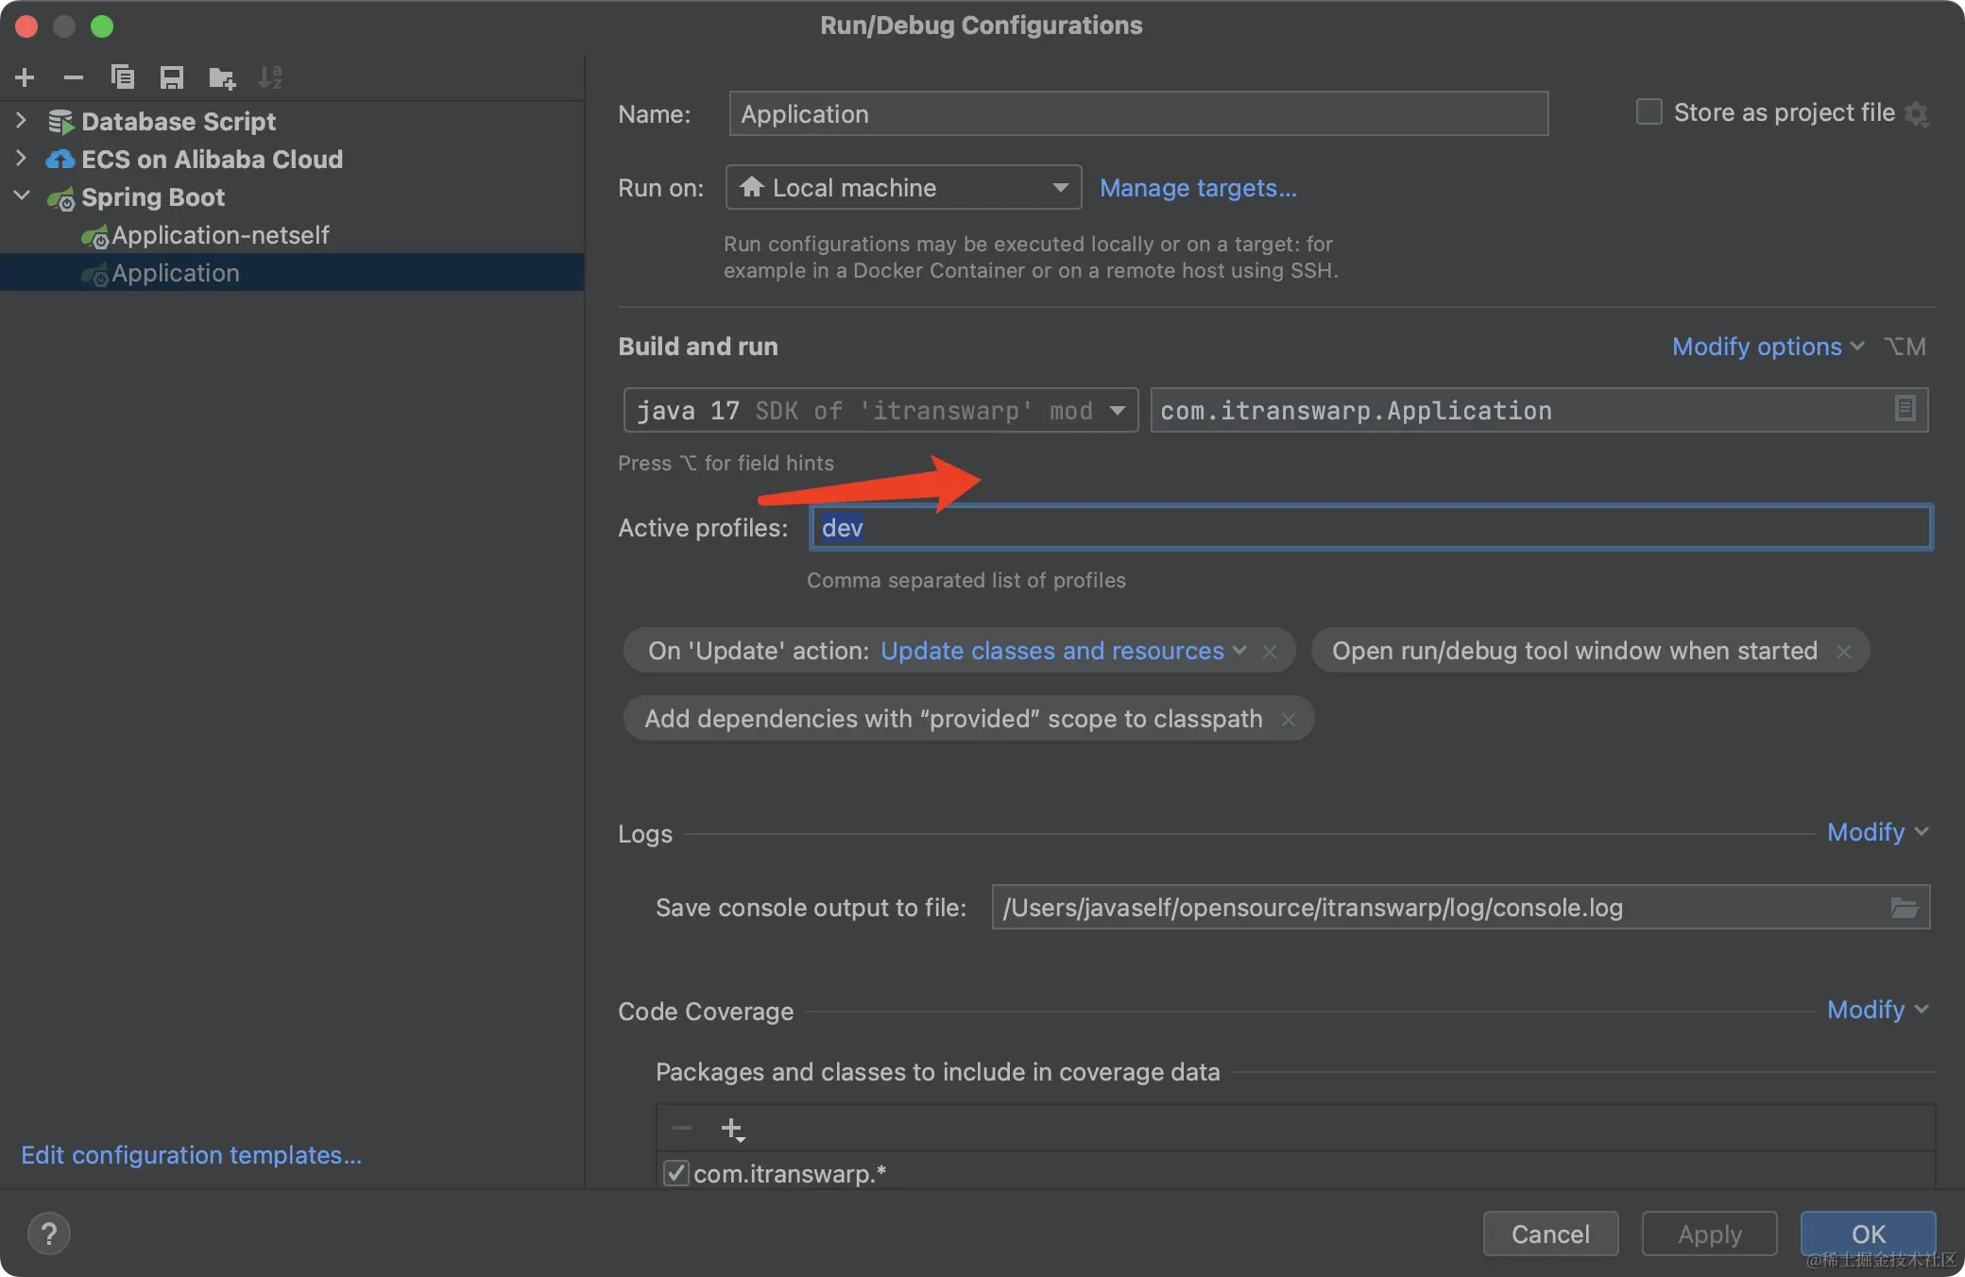Enable Store as project file
Screen dimensions: 1965x1277
pos(1649,112)
